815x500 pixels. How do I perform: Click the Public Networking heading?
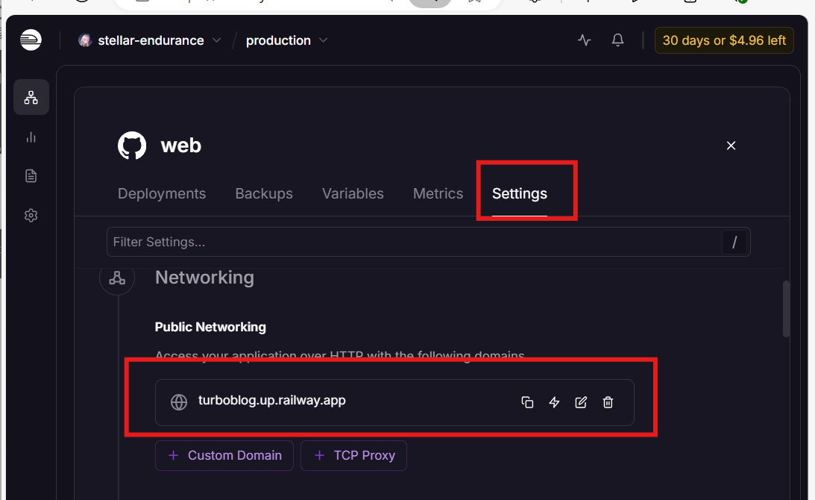pyautogui.click(x=210, y=327)
